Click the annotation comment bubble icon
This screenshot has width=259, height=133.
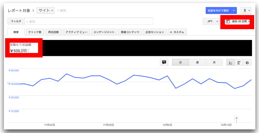point(164,63)
